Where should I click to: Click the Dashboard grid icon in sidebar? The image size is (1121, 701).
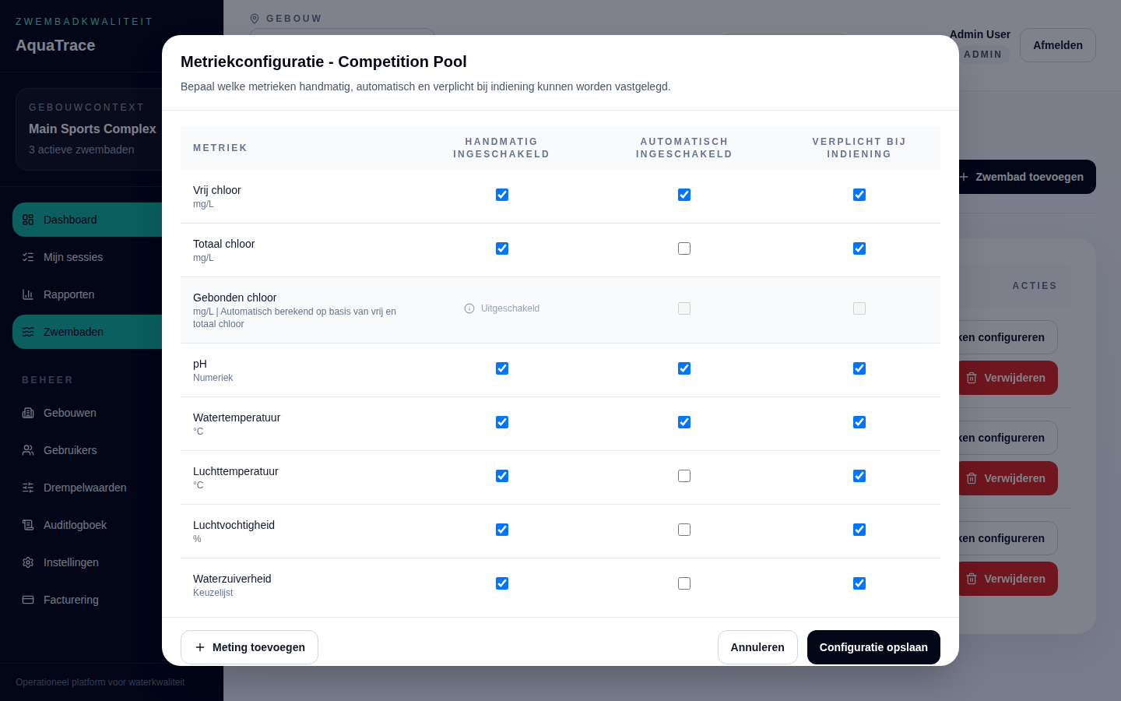point(28,220)
